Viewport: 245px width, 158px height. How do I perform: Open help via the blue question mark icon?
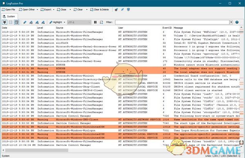(237, 22)
